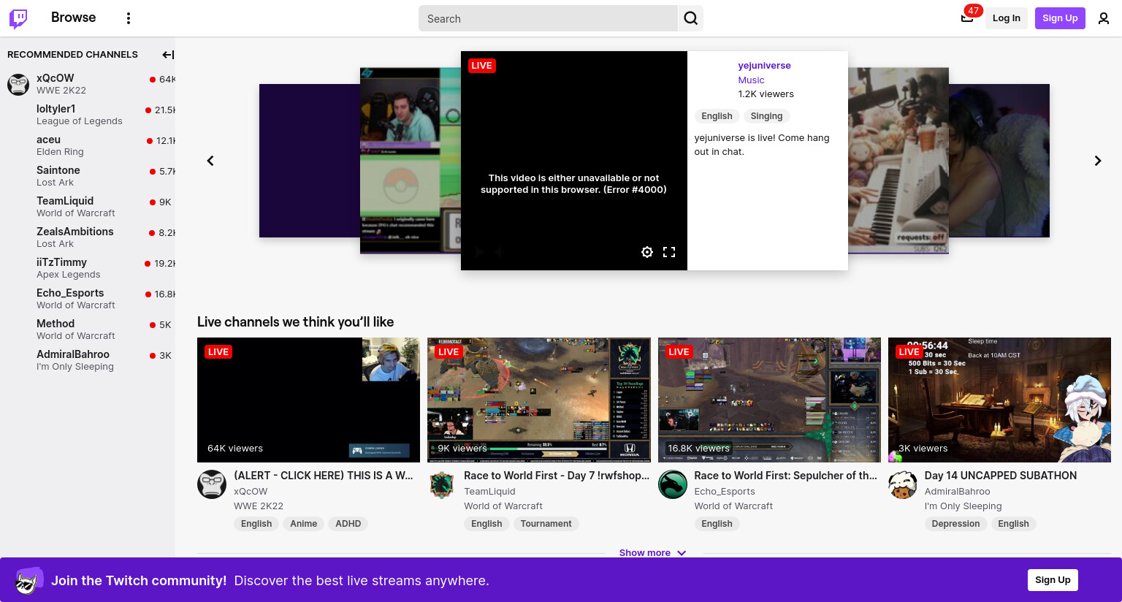This screenshot has height=602, width=1122.
Task: Open Echo_Esports stream thumbnail 16.8K viewers
Action: [769, 400]
